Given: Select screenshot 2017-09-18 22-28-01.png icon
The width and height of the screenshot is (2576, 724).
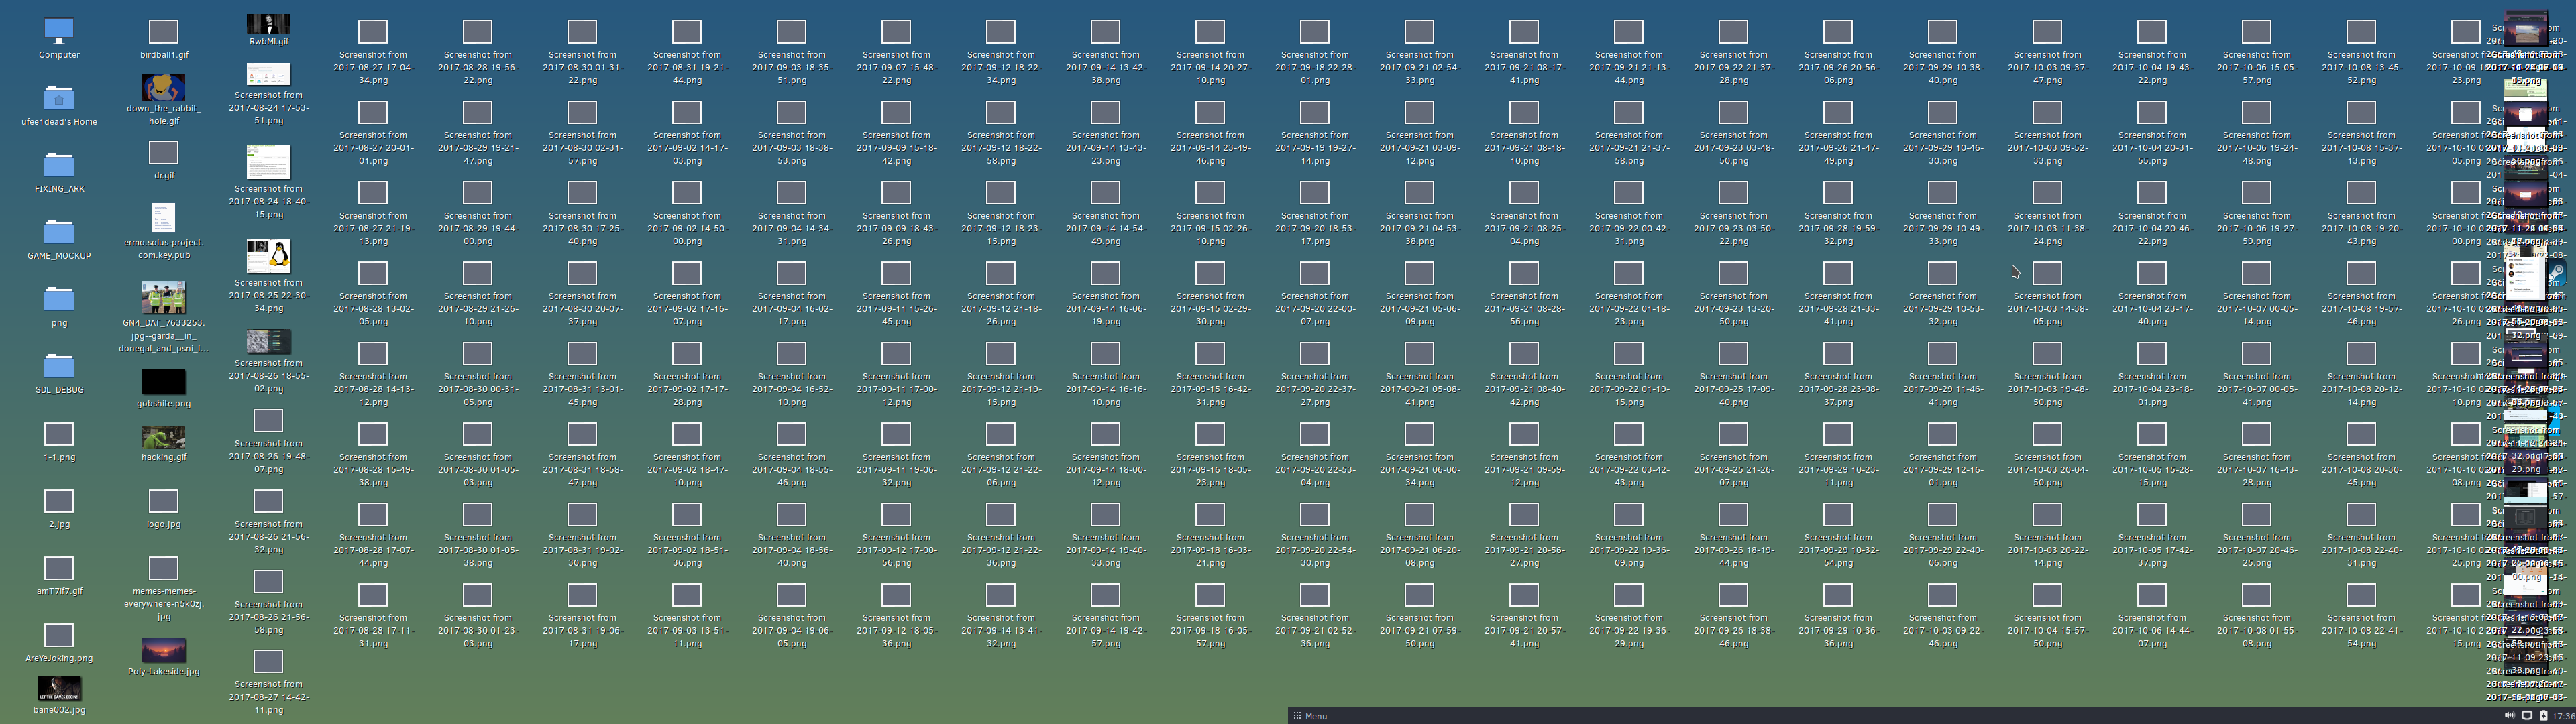Looking at the screenshot, I should [1315, 32].
